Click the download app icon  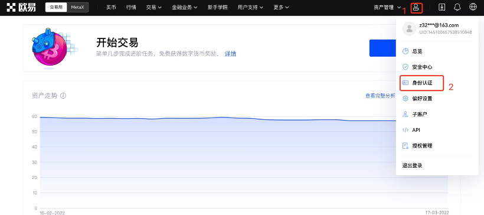[442, 8]
